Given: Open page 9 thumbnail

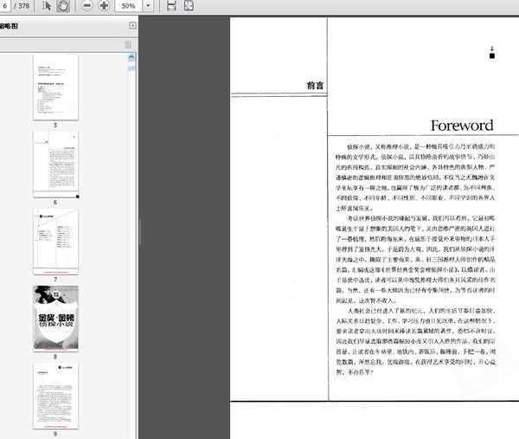Looking at the screenshot, I should 55,396.
